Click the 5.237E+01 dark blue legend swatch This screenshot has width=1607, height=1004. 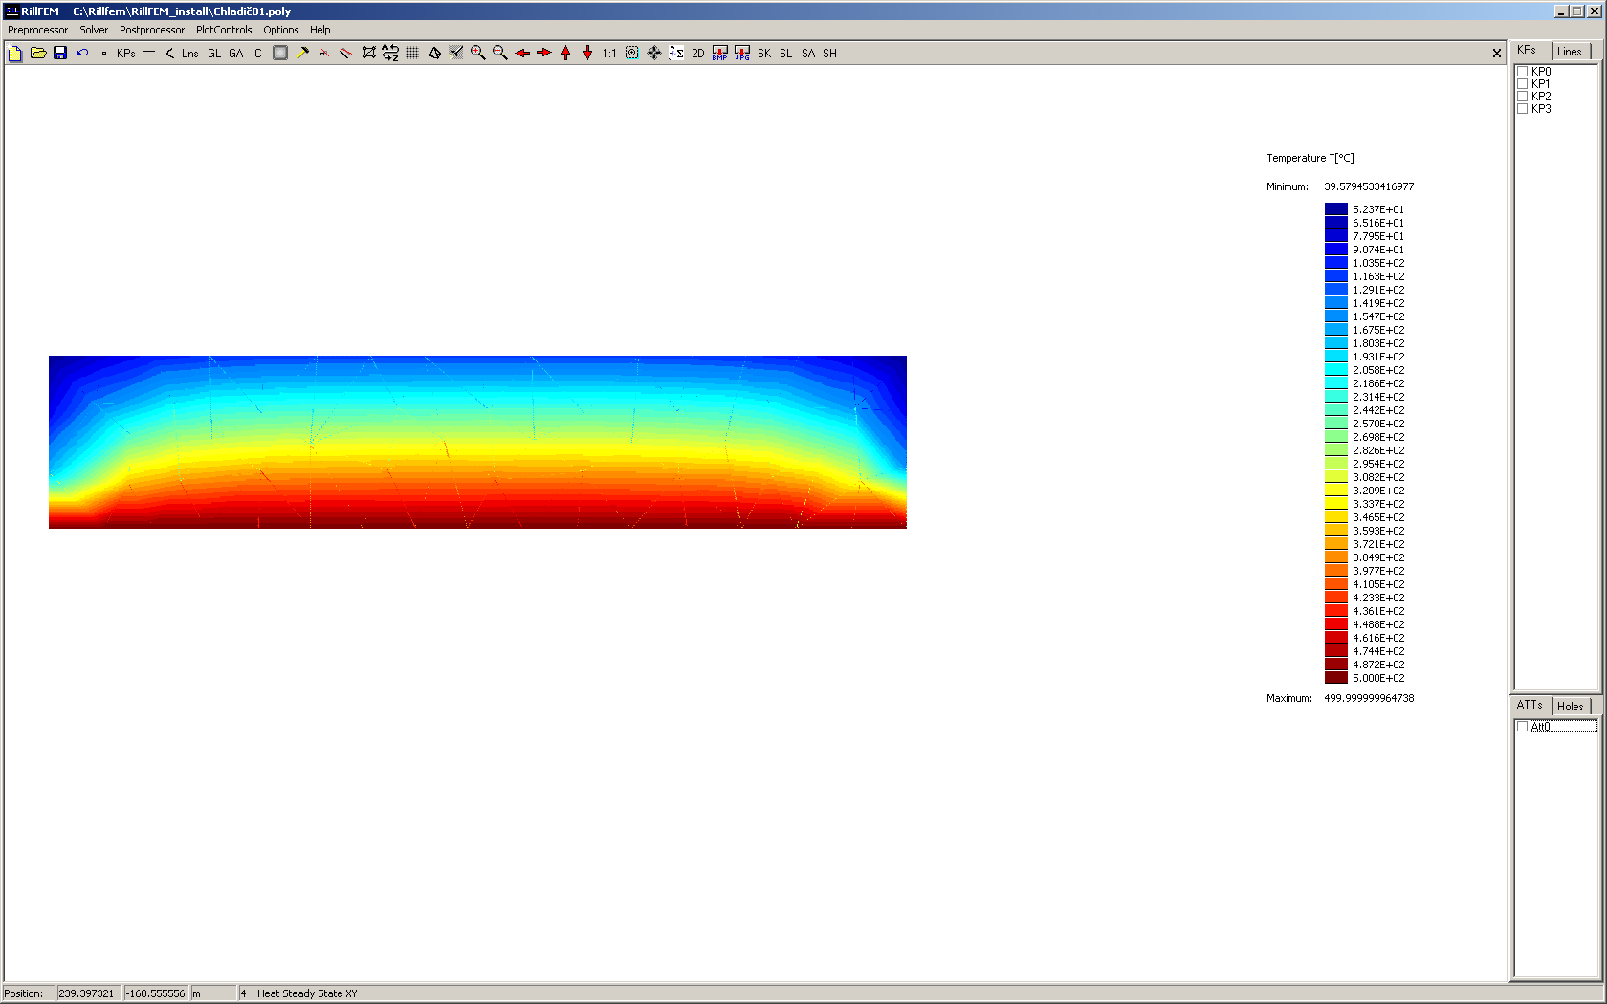[x=1336, y=209]
